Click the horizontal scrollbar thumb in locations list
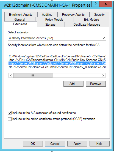 [33, 75]
